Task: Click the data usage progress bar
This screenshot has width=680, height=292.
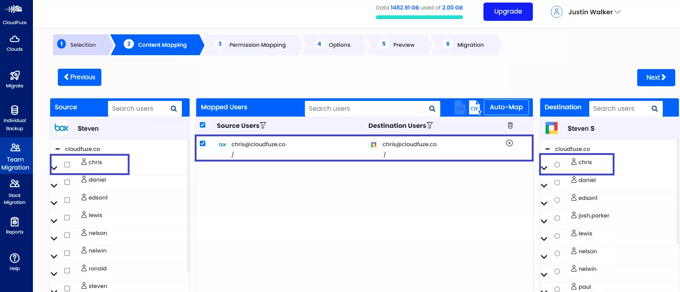Action: pos(419,17)
